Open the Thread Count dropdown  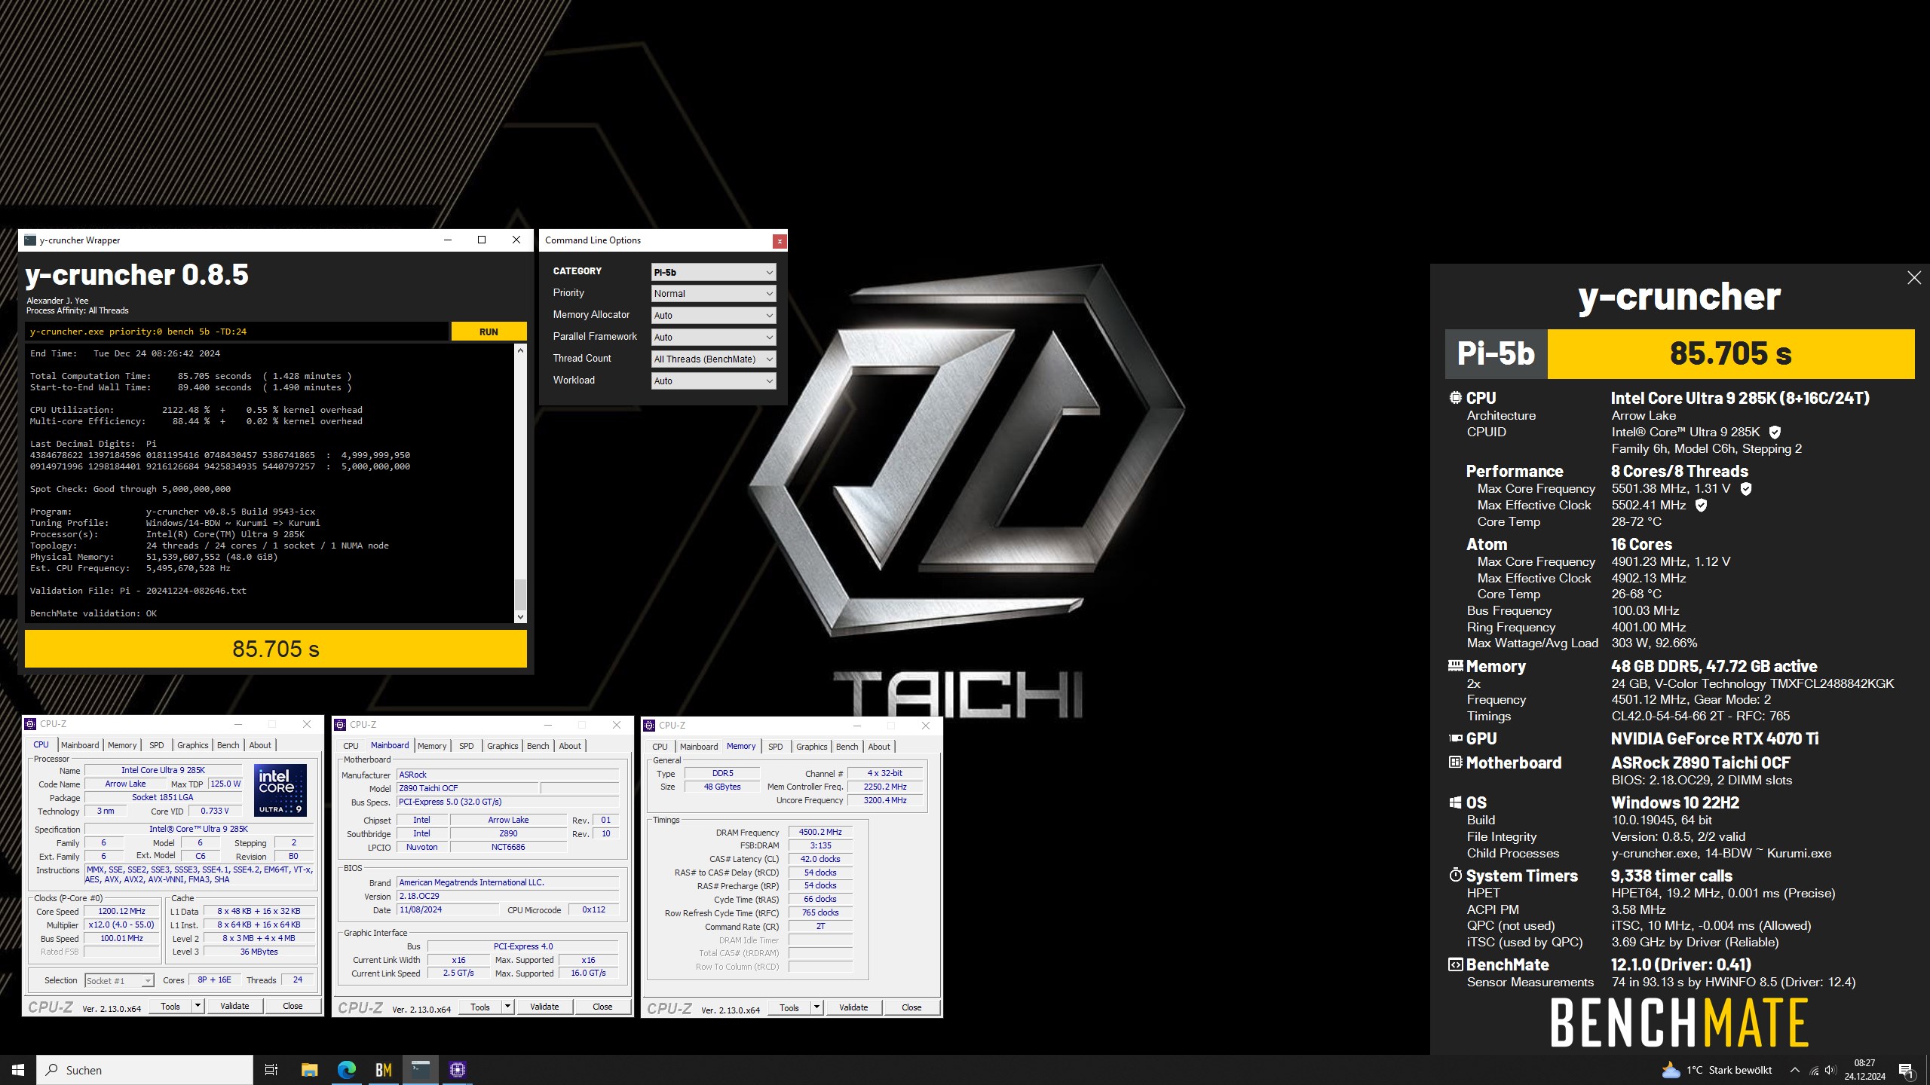713,359
